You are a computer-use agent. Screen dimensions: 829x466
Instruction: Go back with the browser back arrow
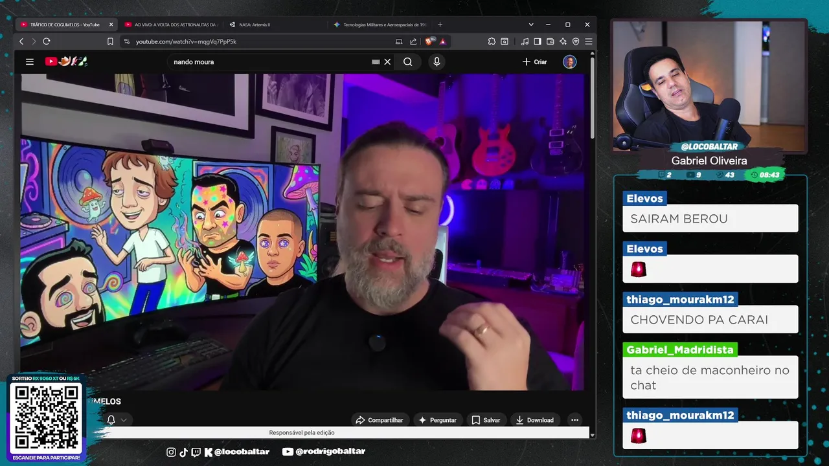(21, 41)
